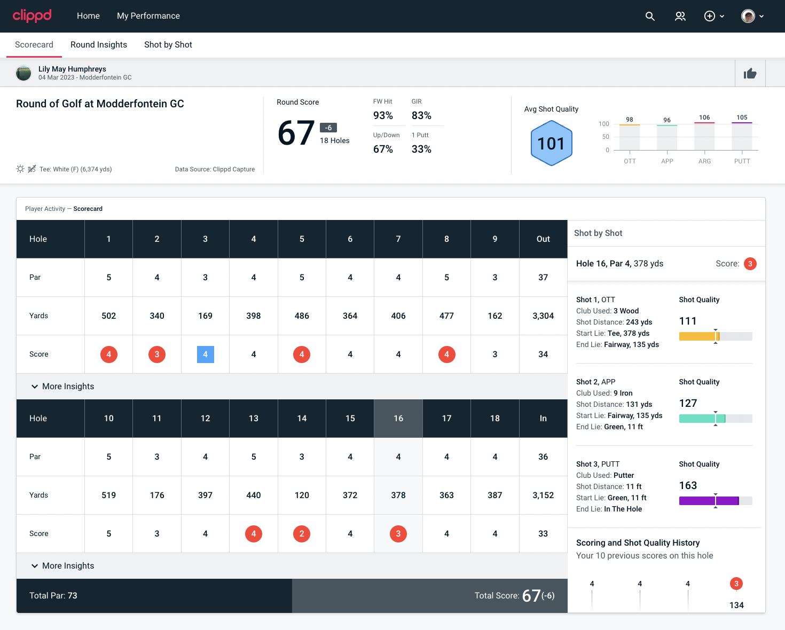Open the search magnifier icon
The height and width of the screenshot is (630, 785).
point(650,16)
